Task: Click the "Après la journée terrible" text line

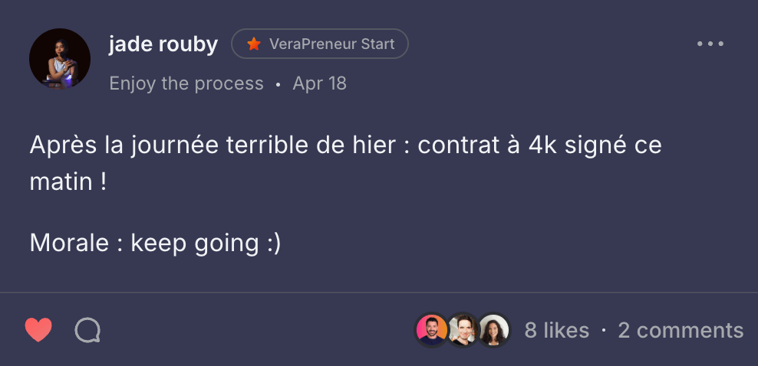Action: tap(345, 145)
